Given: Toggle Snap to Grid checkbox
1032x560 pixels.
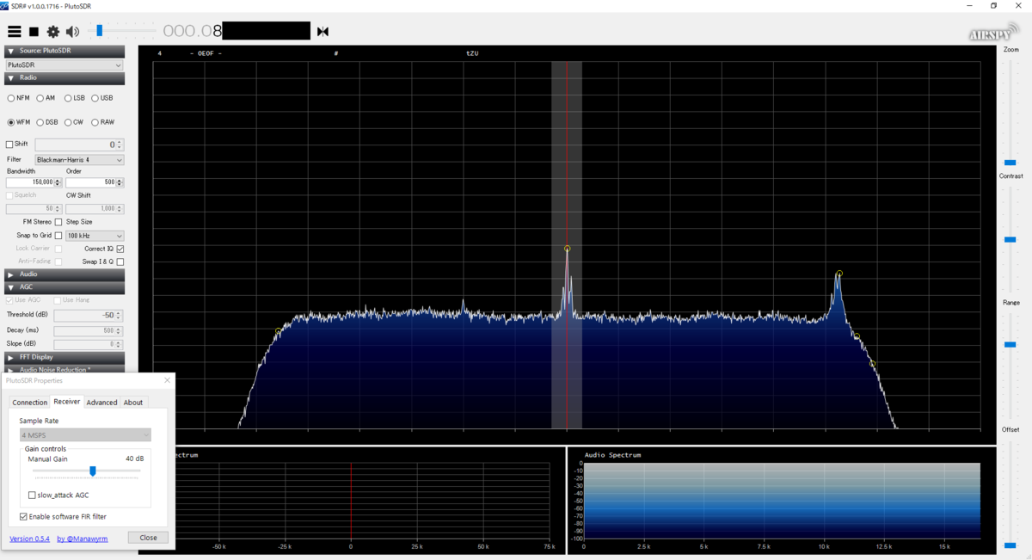Looking at the screenshot, I should pyautogui.click(x=58, y=236).
